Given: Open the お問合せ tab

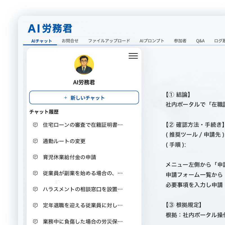Looking at the screenshot, I should click(70, 41).
